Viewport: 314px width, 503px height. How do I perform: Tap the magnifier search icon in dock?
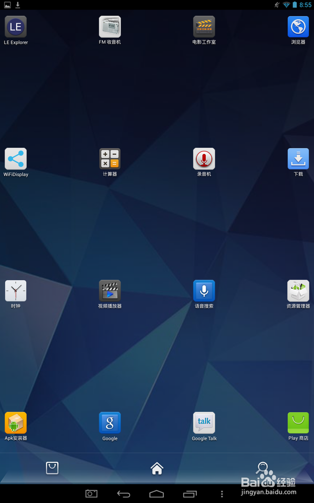point(262,468)
